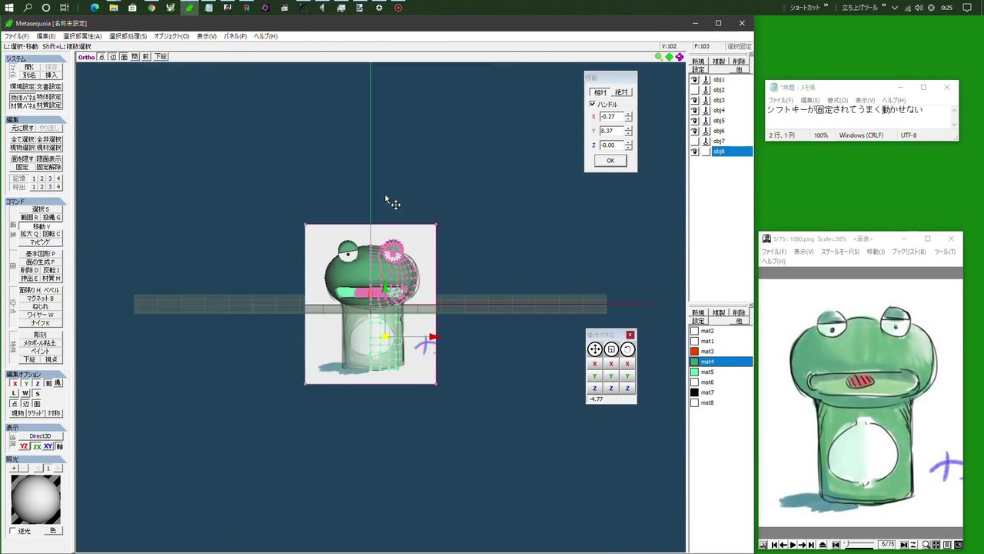The width and height of the screenshot is (984, 554).
Task: Click the green pan icon above the viewport
Action: (x=669, y=57)
